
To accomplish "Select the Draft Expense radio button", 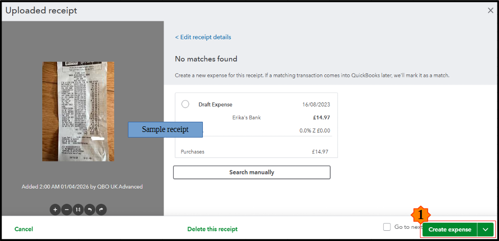I will click(186, 104).
